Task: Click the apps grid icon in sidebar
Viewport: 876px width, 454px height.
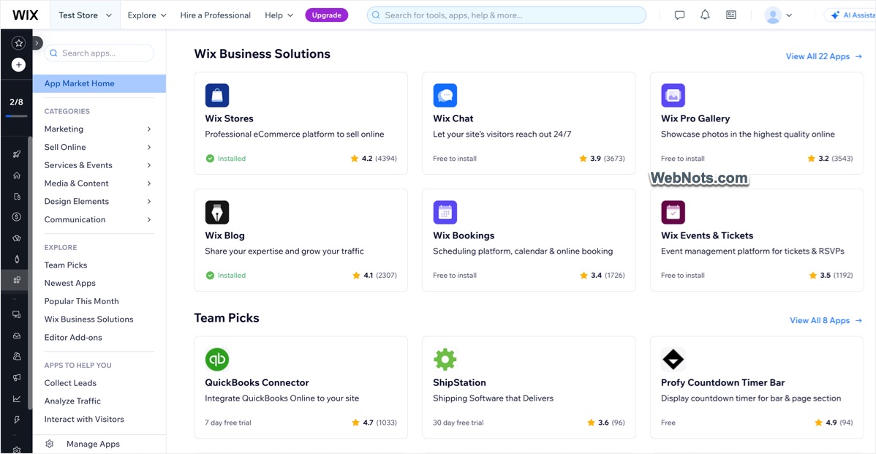Action: [17, 280]
